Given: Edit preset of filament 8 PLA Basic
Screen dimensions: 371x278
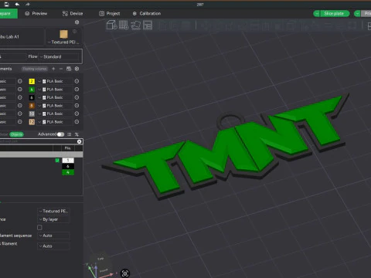Looking at the screenshot, I should pyautogui.click(x=77, y=106).
